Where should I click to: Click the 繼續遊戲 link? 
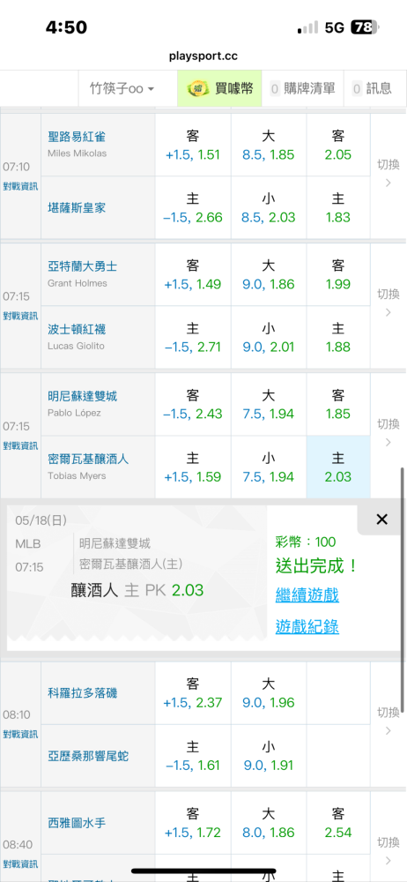pos(307,594)
